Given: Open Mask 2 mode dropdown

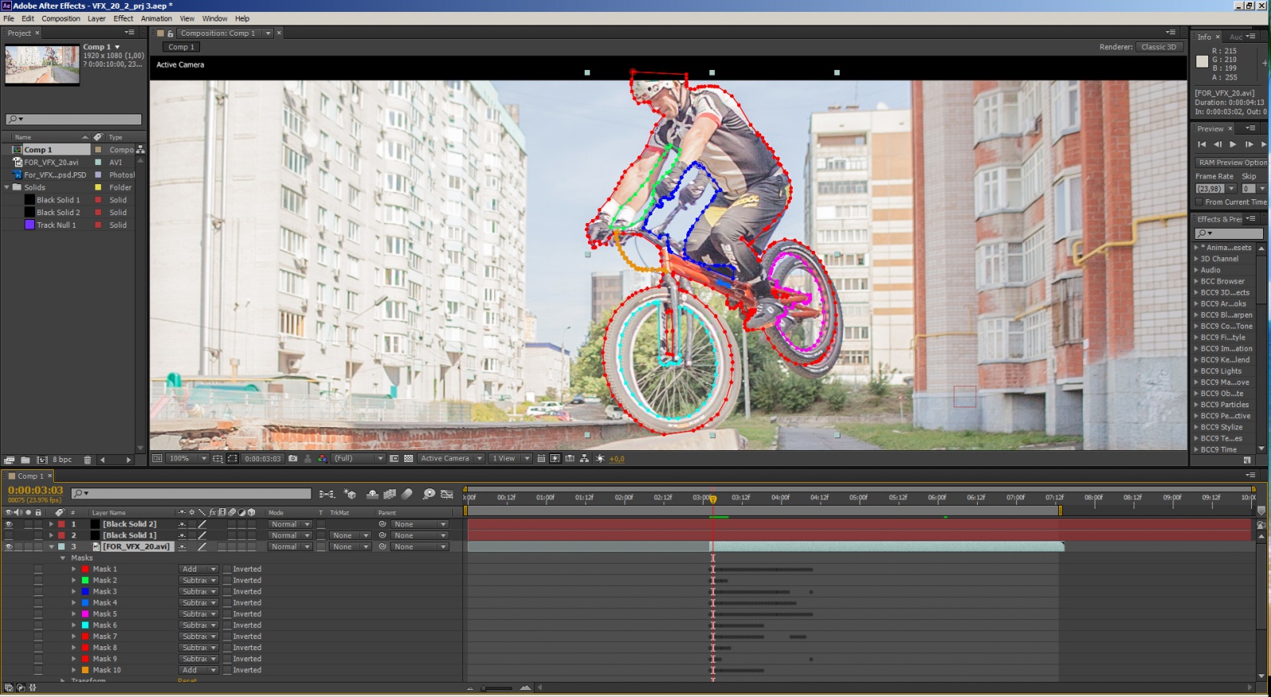Looking at the screenshot, I should pyautogui.click(x=198, y=580).
